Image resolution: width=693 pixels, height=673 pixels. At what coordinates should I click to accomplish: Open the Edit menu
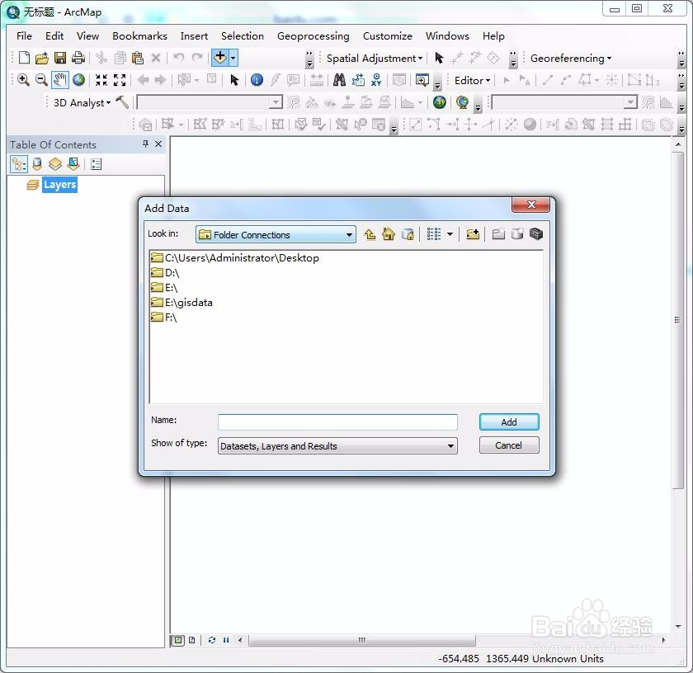point(54,35)
